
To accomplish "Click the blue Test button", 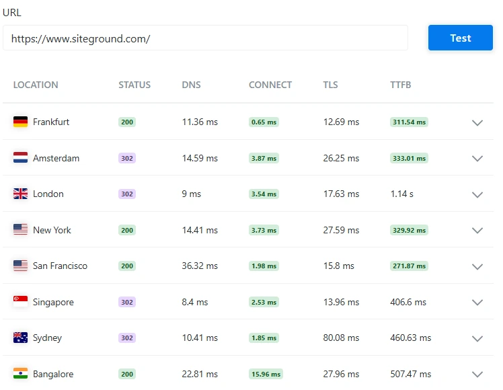I will [x=461, y=38].
